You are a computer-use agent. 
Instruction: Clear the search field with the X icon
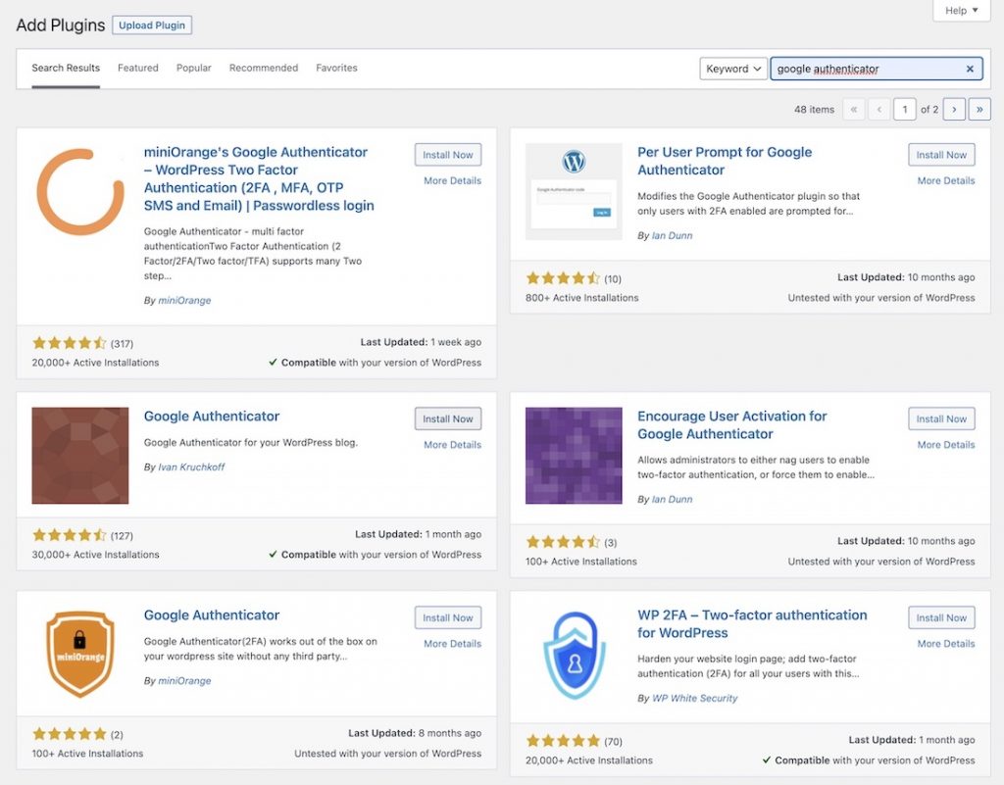coord(970,69)
